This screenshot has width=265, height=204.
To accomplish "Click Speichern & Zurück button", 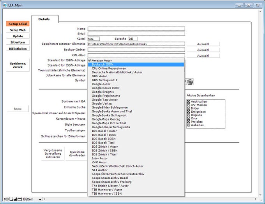I will [x=18, y=65].
